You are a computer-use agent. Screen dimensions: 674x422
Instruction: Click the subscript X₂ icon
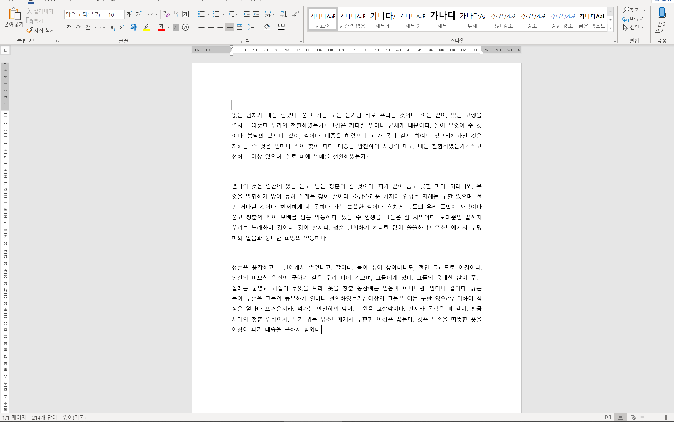(x=112, y=27)
